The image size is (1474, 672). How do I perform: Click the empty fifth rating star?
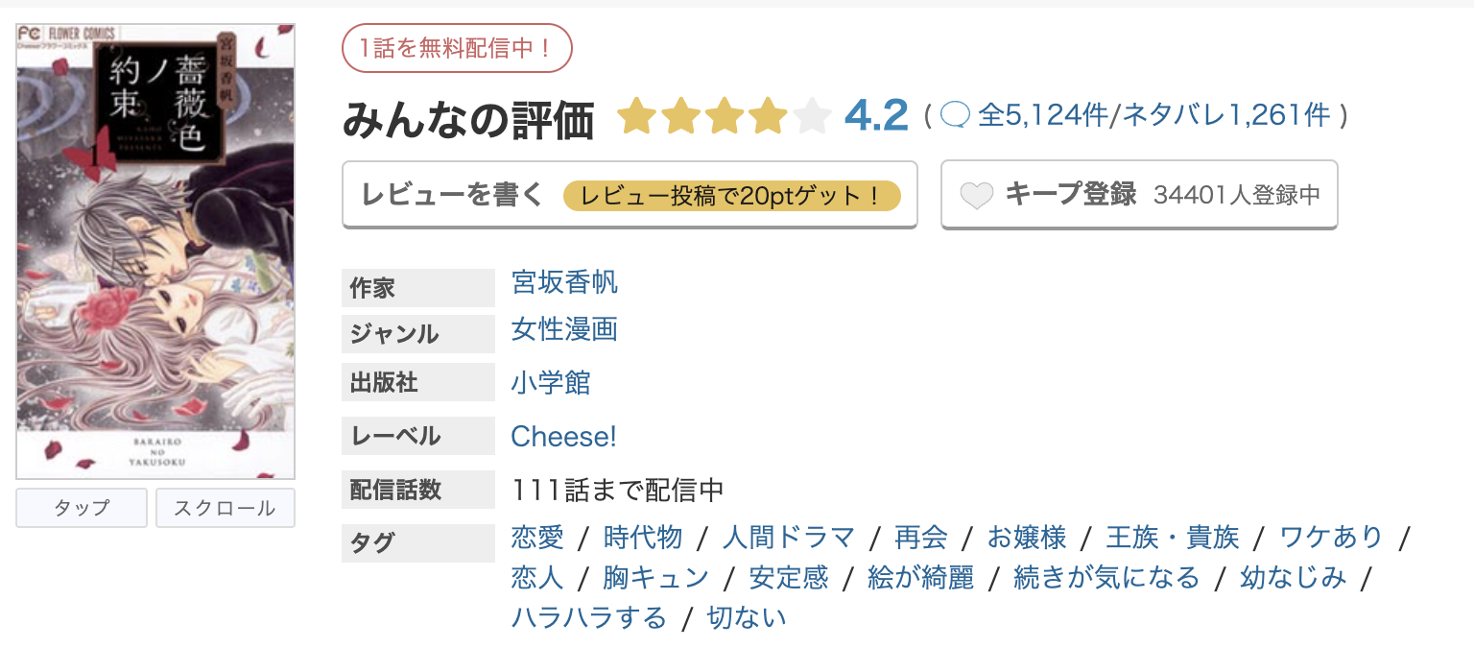pyautogui.click(x=811, y=115)
